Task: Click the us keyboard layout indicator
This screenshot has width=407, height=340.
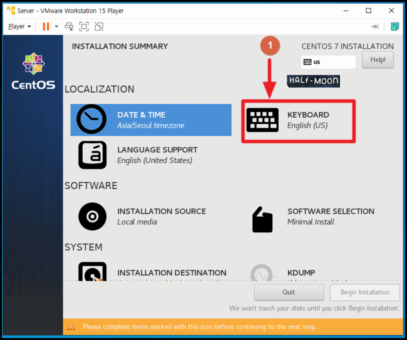Action: (328, 62)
